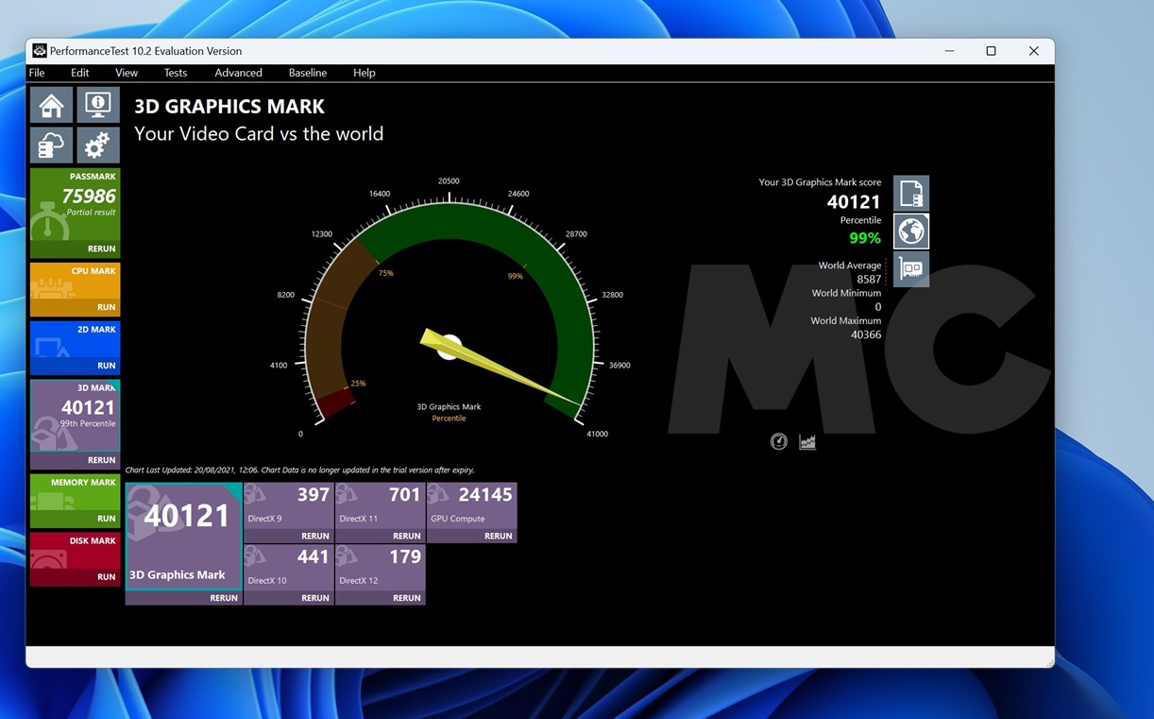Screen dimensions: 1154x719
Task: Open the Advanced menu
Action: pos(238,73)
